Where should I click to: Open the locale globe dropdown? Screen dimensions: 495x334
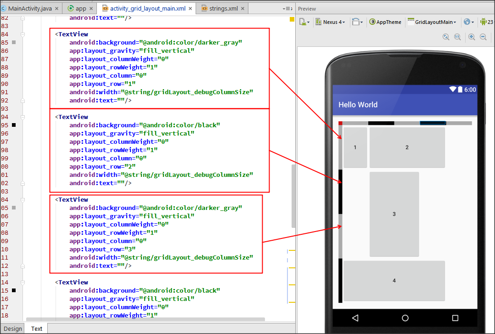tap(469, 22)
